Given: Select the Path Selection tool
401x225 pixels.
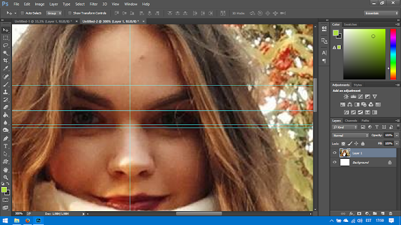Looking at the screenshot, I should coord(6,154).
